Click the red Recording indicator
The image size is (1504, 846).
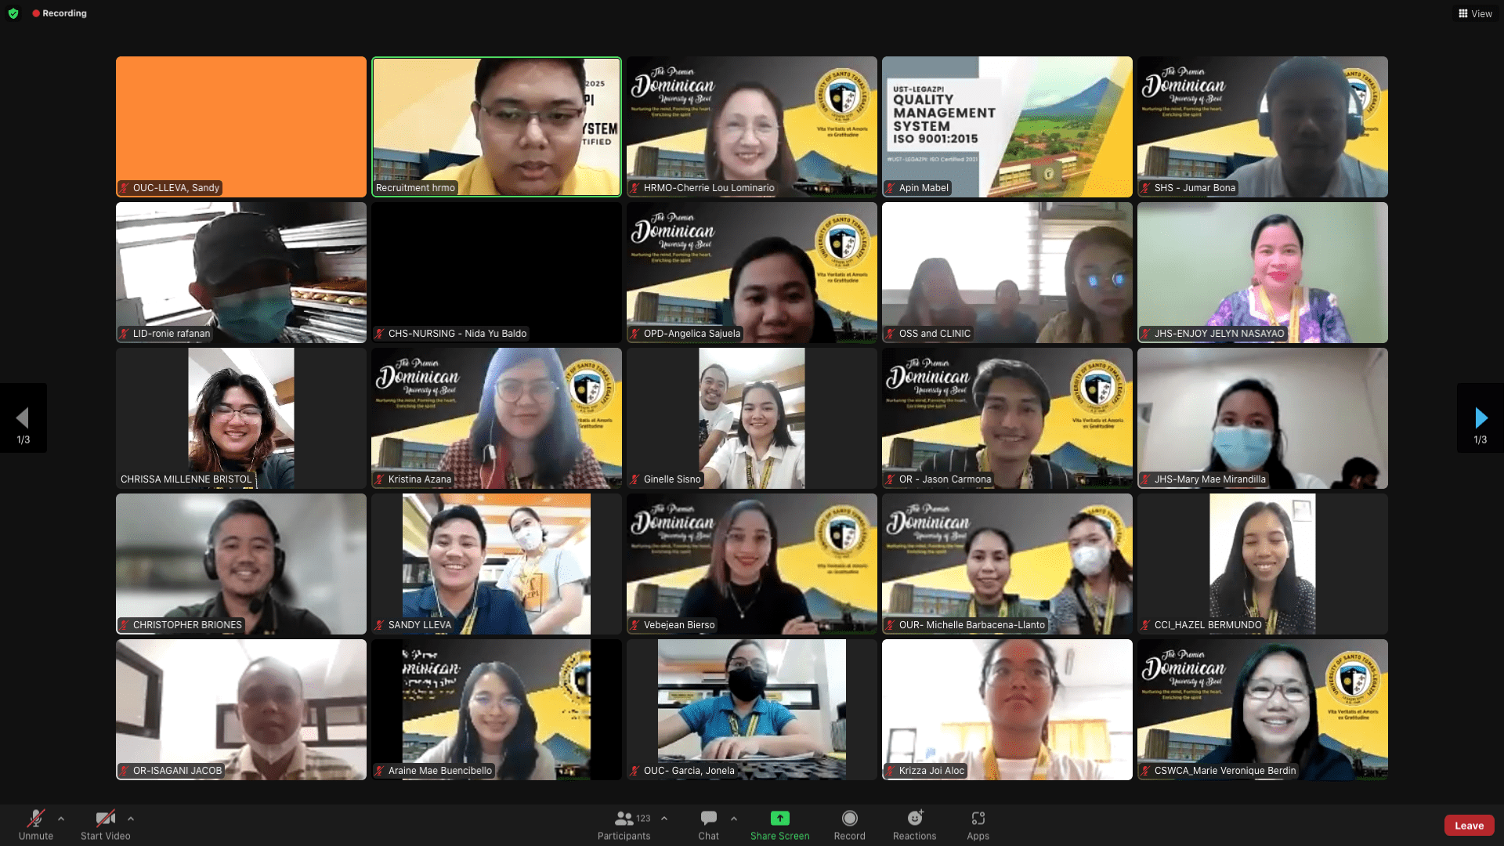[60, 13]
